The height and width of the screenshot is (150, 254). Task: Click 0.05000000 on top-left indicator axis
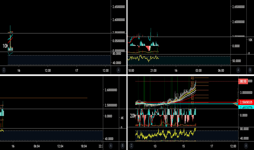[119, 41]
